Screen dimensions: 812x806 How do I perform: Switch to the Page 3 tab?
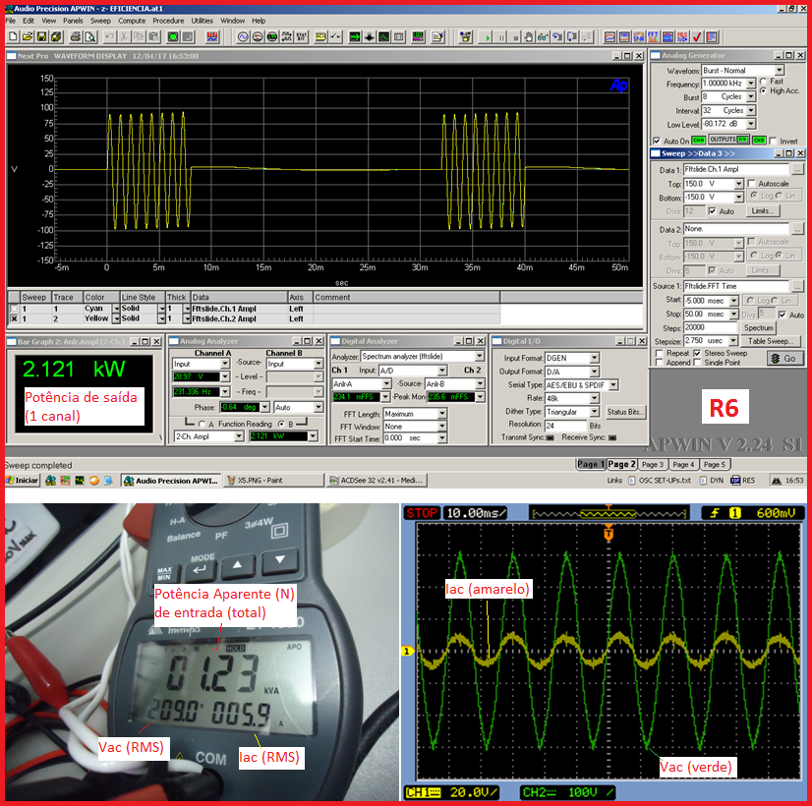pyautogui.click(x=654, y=464)
